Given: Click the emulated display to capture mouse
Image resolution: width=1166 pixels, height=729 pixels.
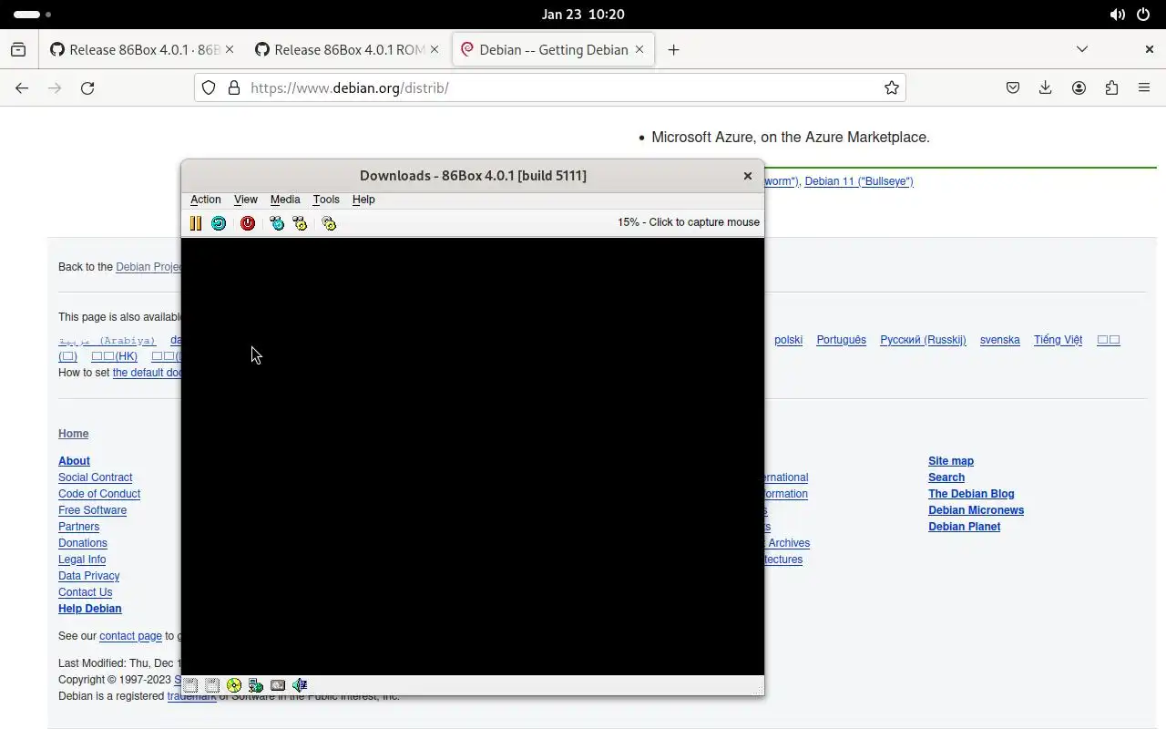Looking at the screenshot, I should [x=473, y=457].
